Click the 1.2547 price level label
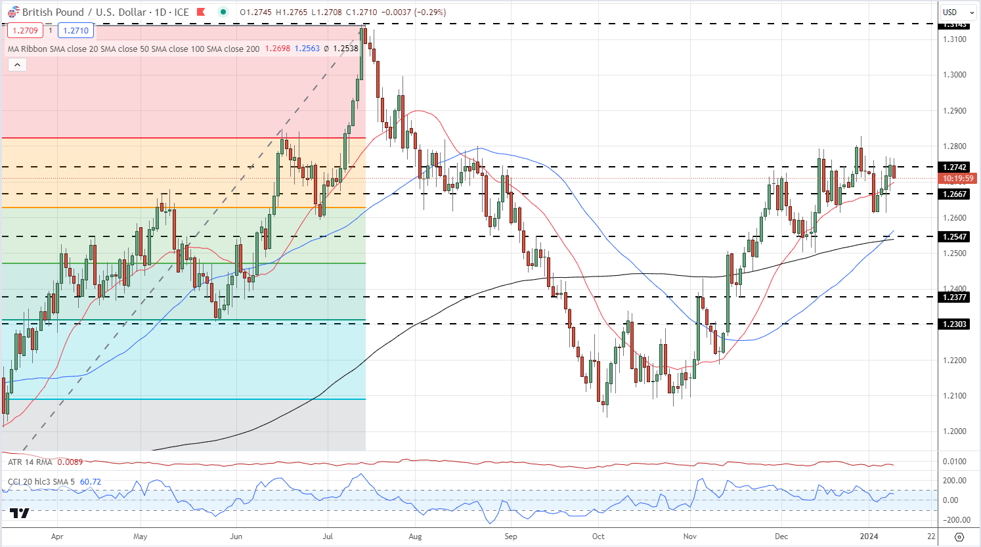The height and width of the screenshot is (547, 981). 954,236
